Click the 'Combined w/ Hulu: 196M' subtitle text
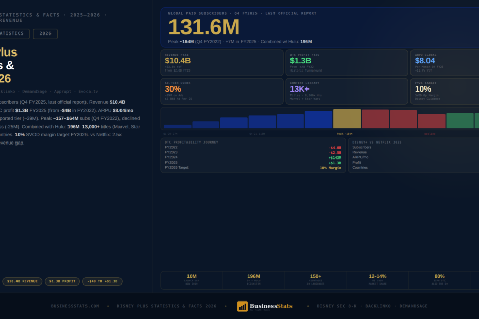Viewport: 479px width, 319px height. [x=286, y=42]
